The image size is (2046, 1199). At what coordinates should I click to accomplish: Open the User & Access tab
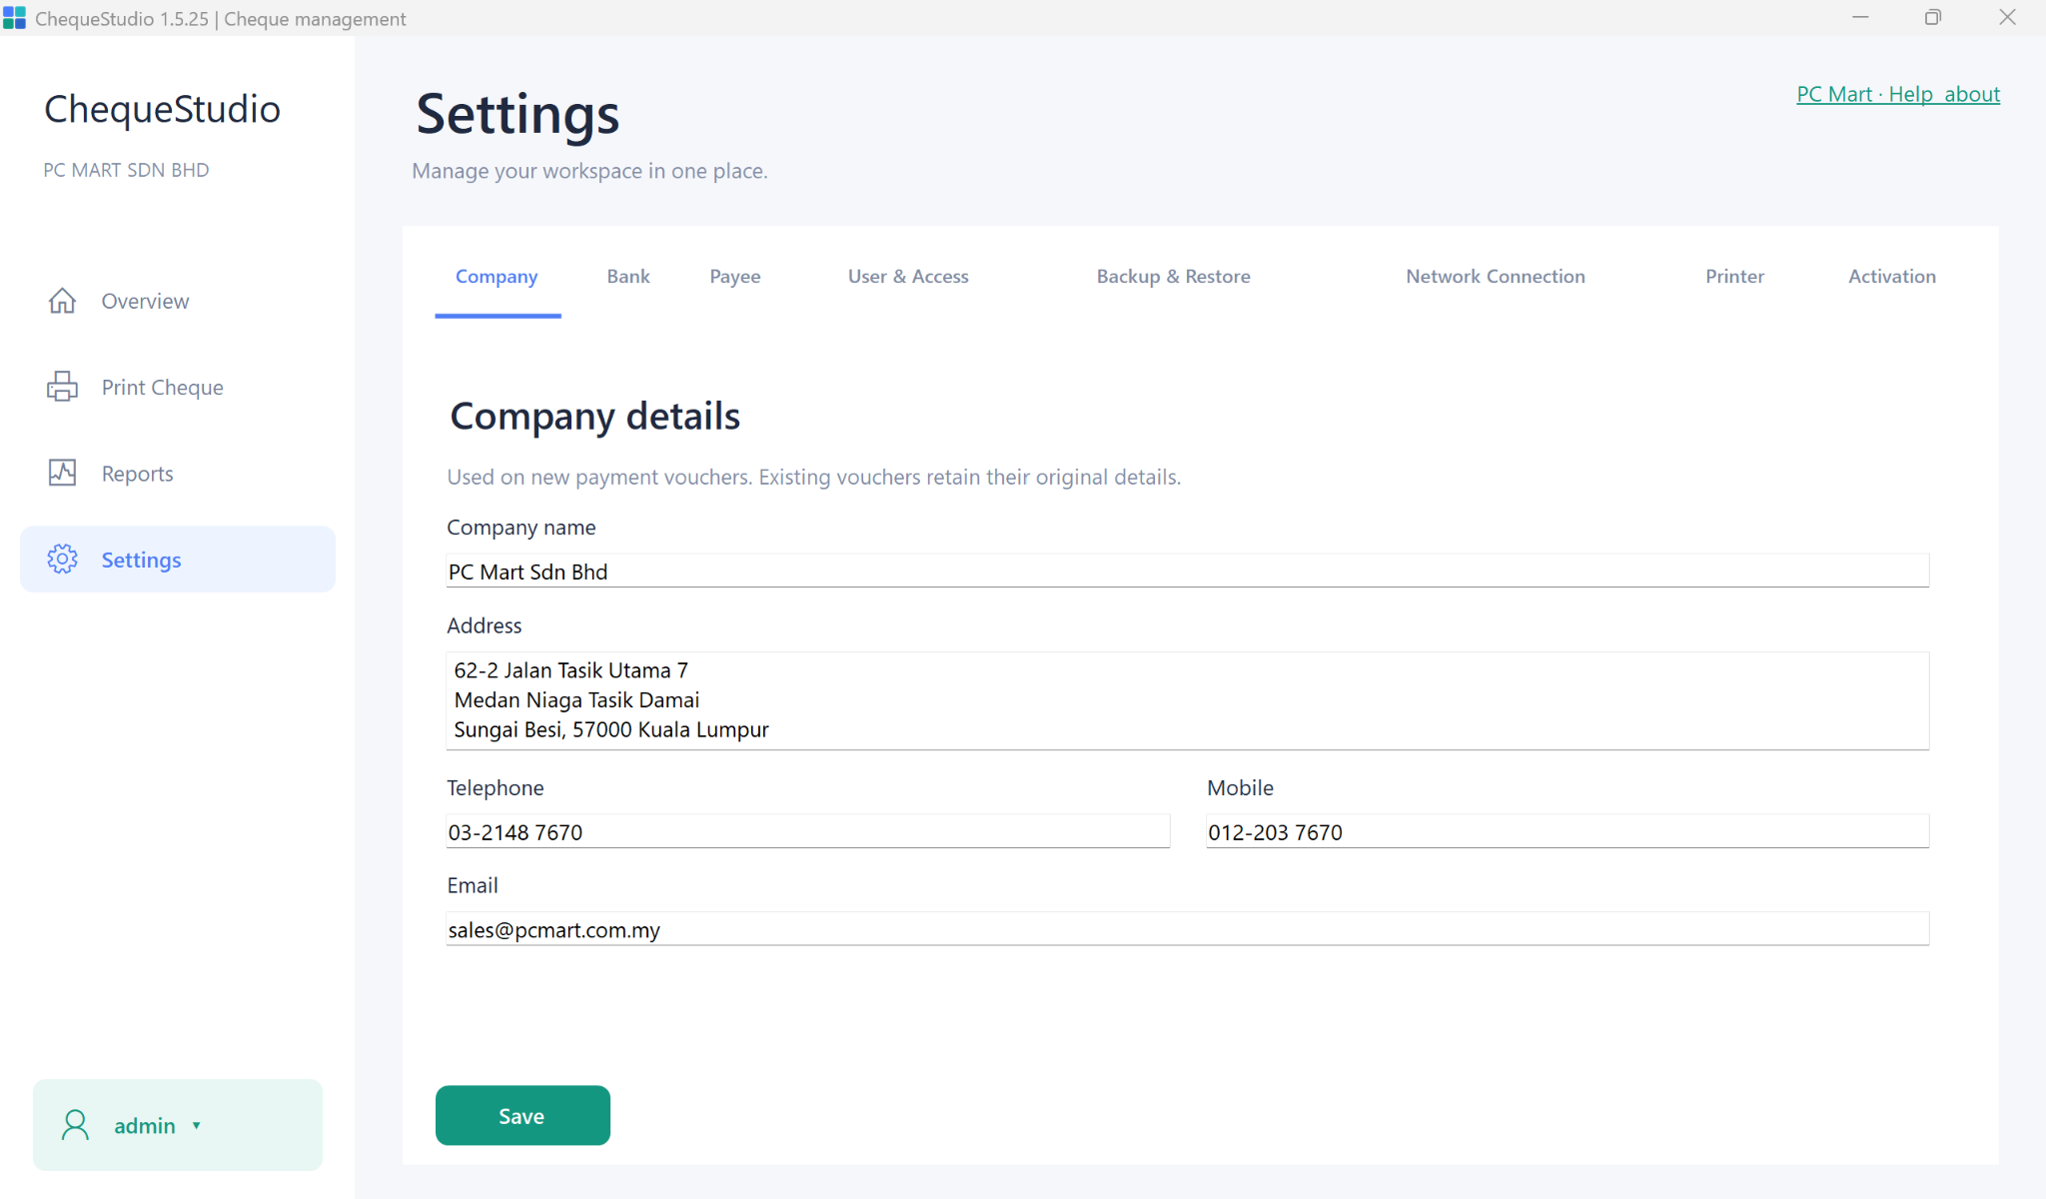coord(908,277)
